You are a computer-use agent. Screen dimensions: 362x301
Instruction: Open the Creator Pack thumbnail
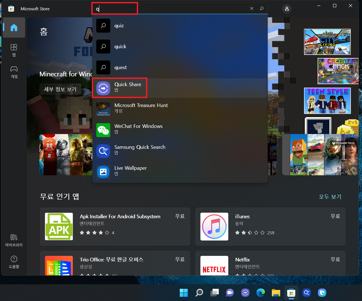pos(338,71)
